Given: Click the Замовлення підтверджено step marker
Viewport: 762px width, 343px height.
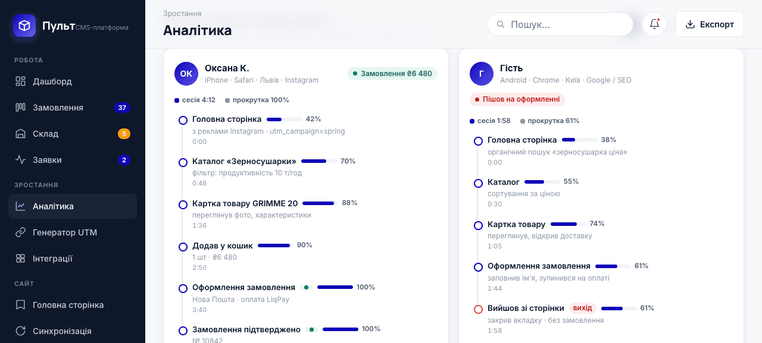Looking at the screenshot, I should click(x=183, y=331).
